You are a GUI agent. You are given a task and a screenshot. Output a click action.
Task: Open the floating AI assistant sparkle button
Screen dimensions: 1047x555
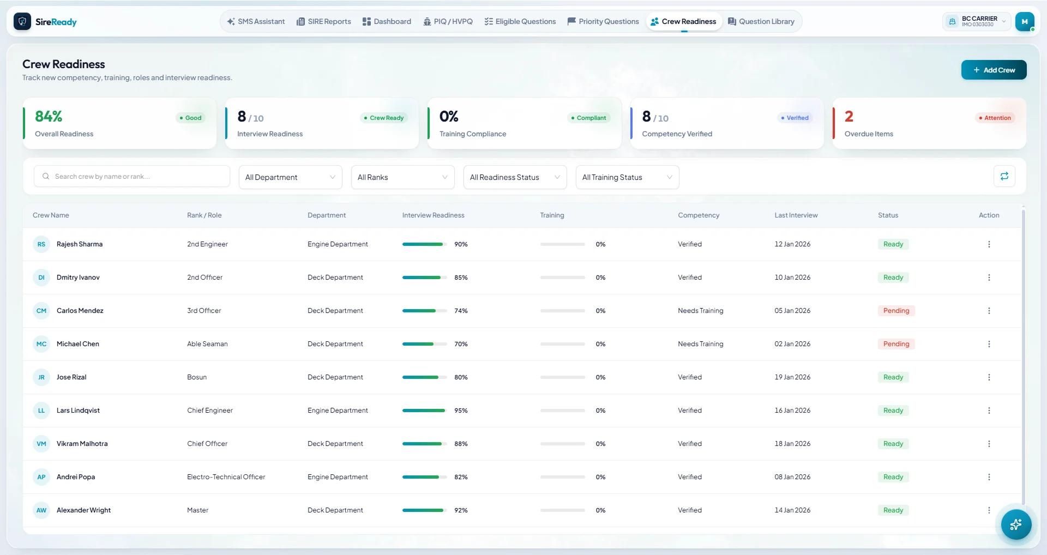point(1016,524)
